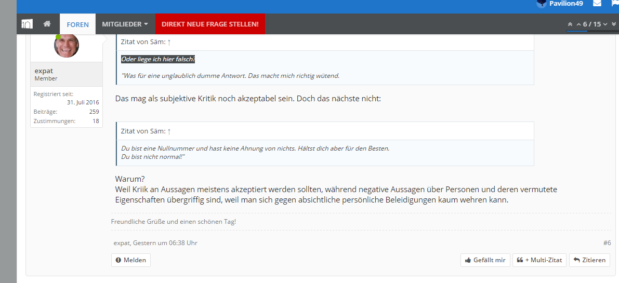The image size is (619, 283).
Task: Go to next post with down chevron
Action: click(605, 24)
